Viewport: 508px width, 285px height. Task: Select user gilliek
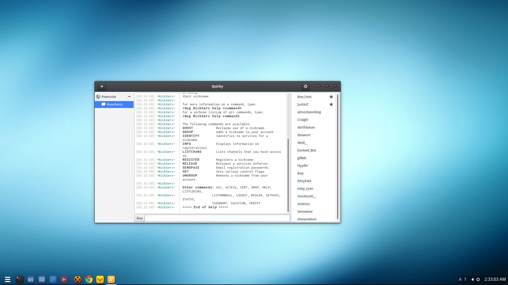[x=314, y=158]
